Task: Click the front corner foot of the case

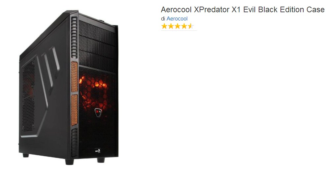Action: coord(69,162)
